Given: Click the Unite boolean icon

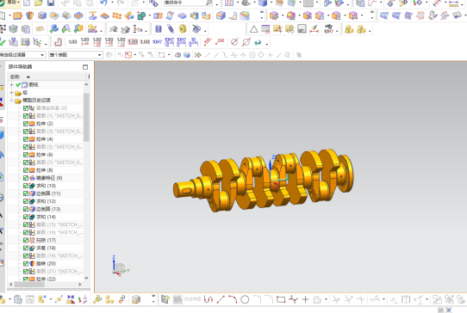Looking at the screenshot, I should point(141,15).
